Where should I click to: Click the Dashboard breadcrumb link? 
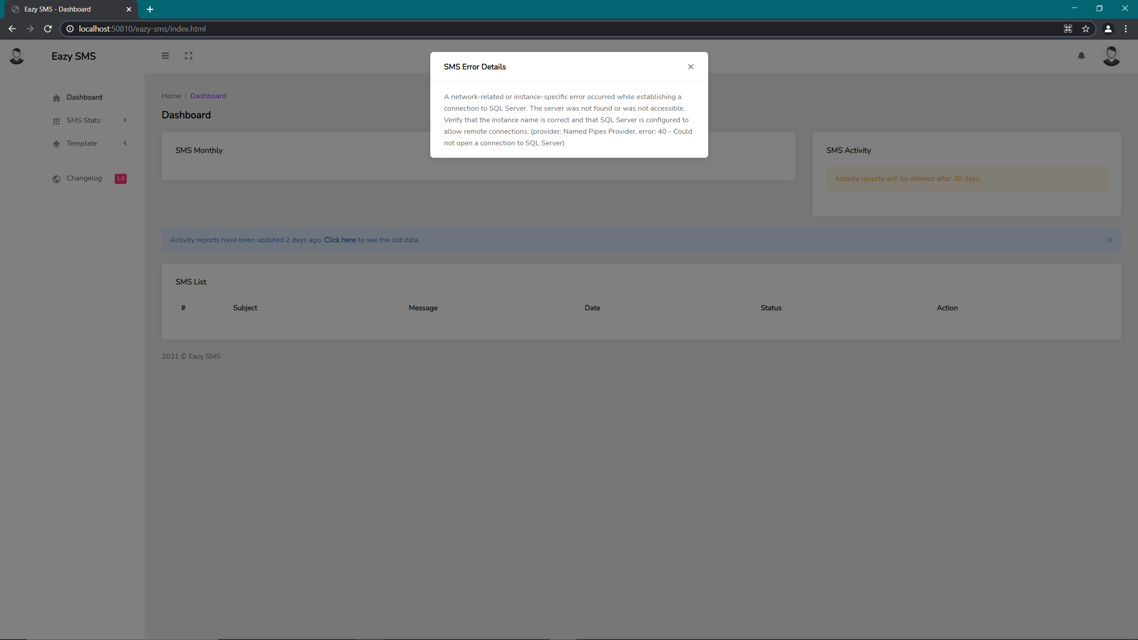(208, 96)
